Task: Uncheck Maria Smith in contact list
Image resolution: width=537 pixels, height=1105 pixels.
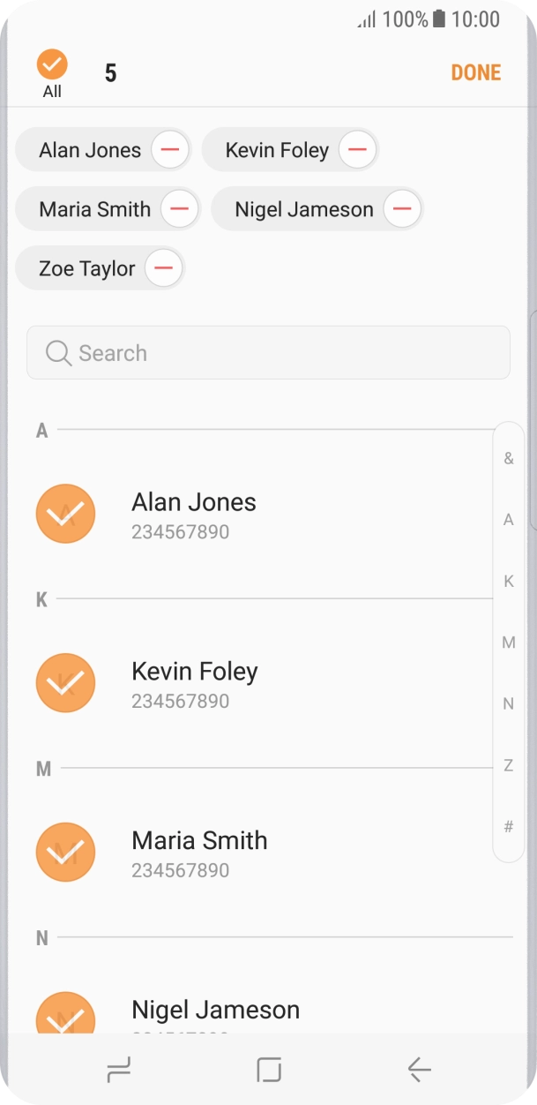Action: point(66,853)
